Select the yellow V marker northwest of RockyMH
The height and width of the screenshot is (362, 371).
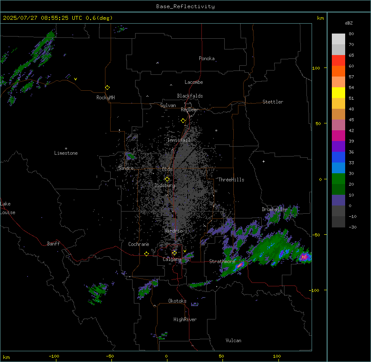coord(75,79)
